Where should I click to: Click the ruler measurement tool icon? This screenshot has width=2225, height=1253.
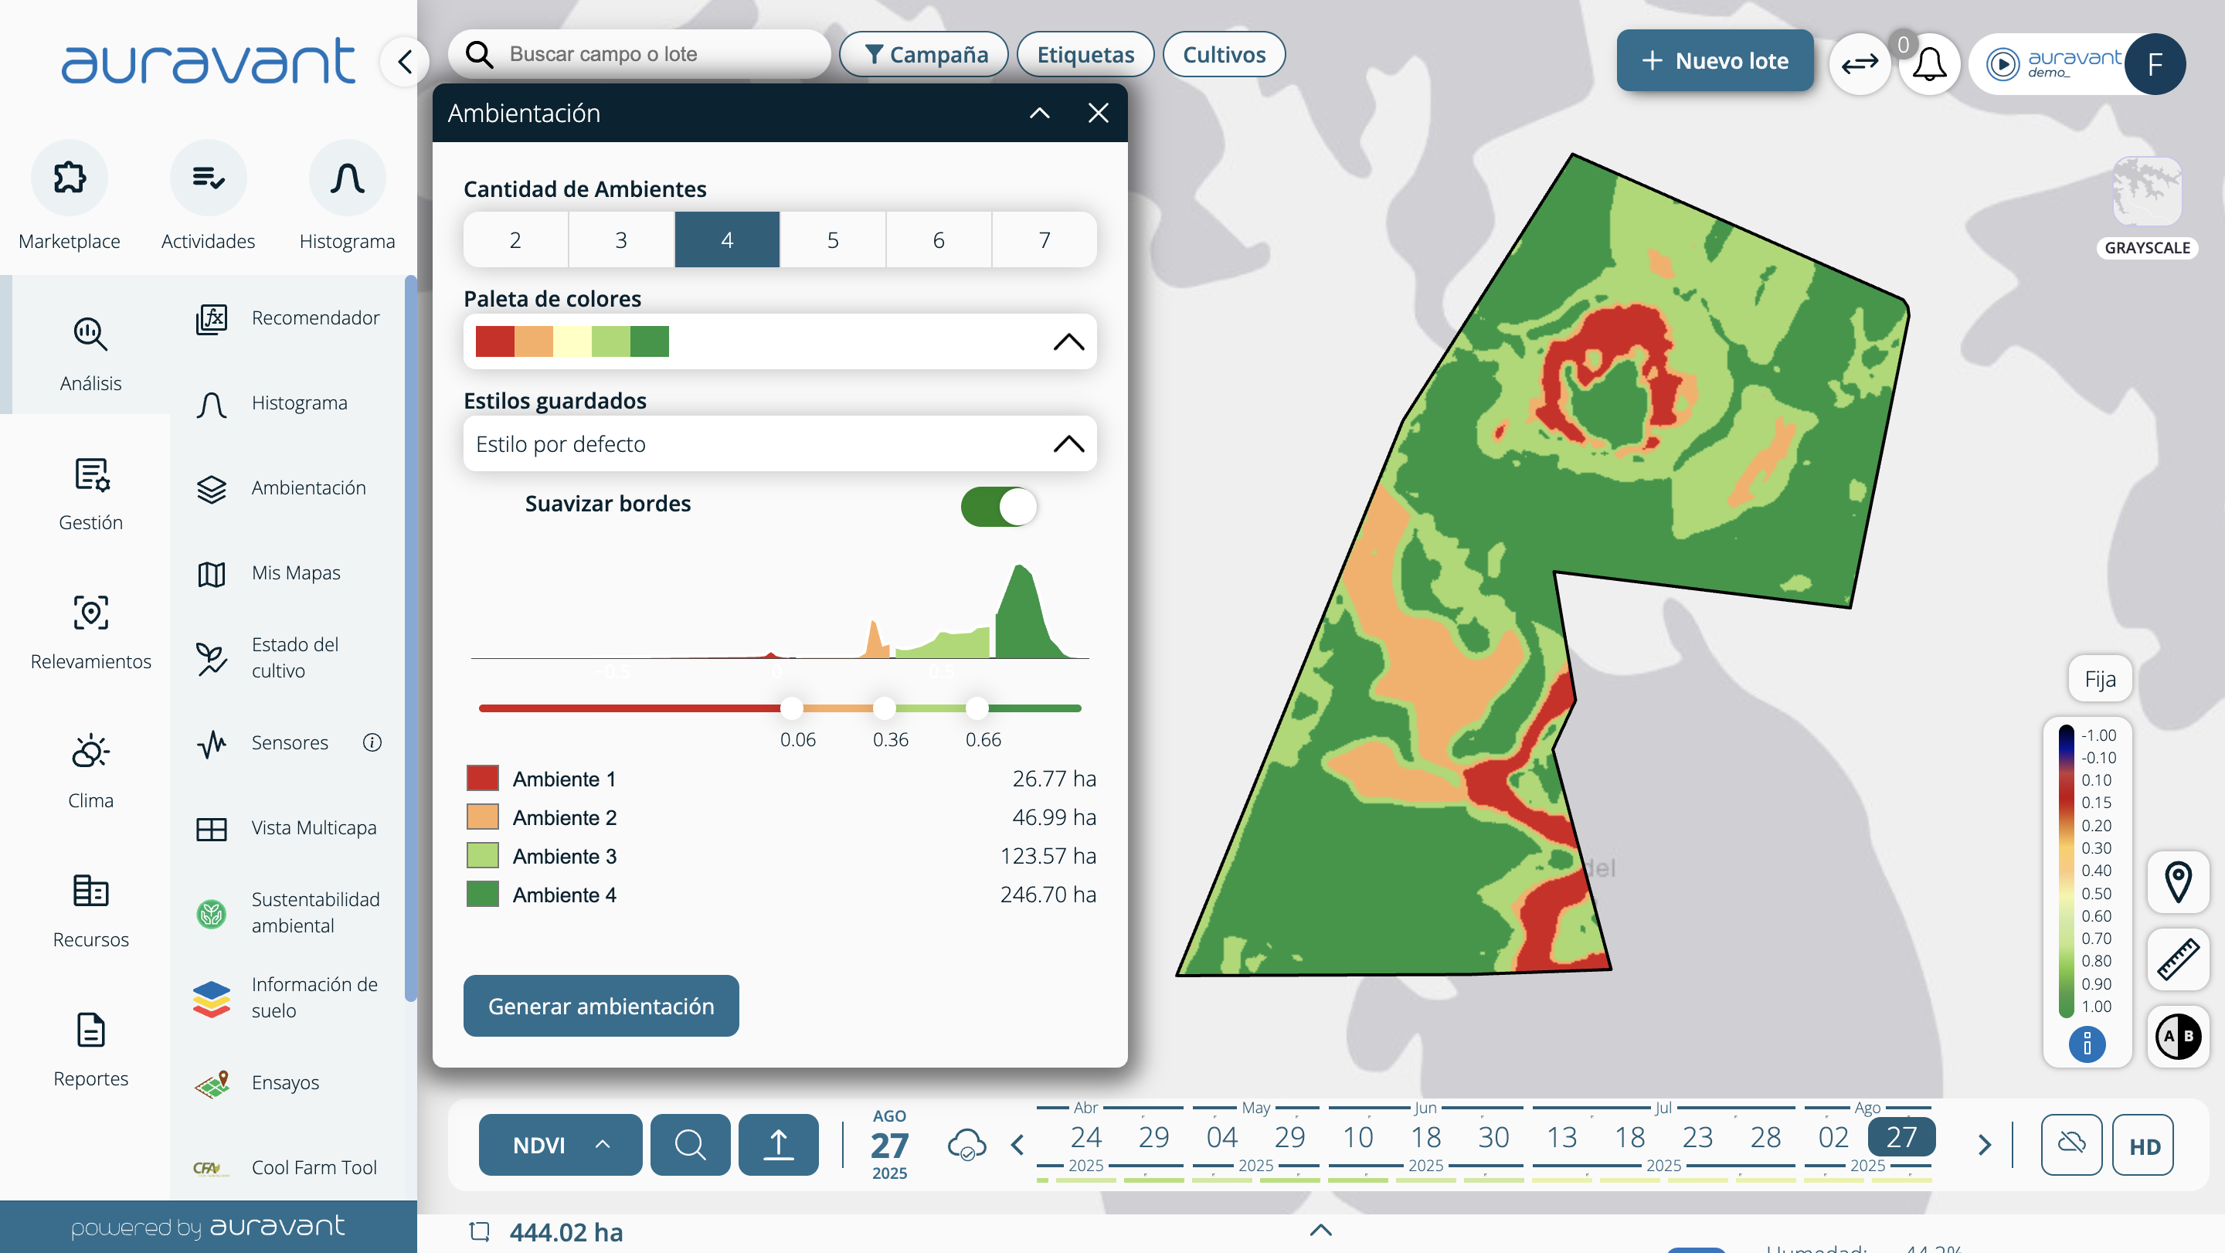[x=2178, y=959]
